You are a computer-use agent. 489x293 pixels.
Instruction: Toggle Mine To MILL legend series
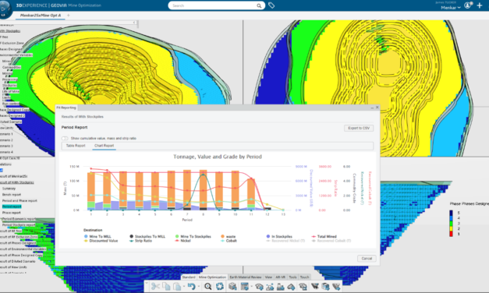click(x=97, y=237)
